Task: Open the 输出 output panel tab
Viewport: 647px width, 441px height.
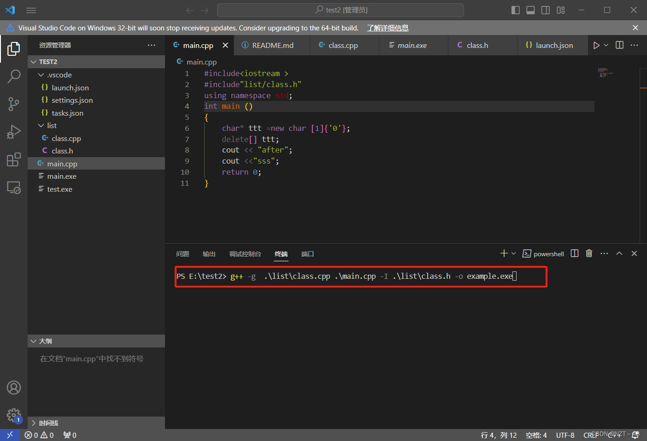Action: coord(209,254)
